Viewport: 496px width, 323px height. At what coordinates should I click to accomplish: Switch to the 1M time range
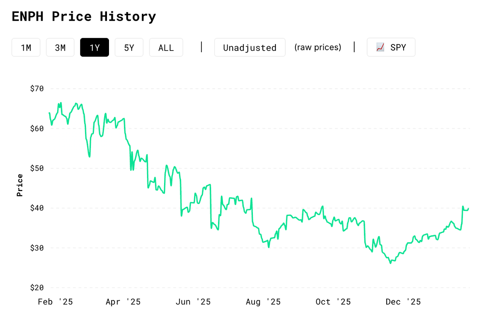pyautogui.click(x=26, y=47)
